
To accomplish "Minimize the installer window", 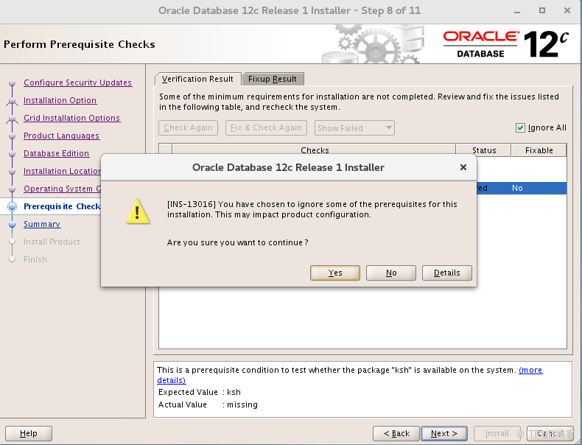I will 517,11.
